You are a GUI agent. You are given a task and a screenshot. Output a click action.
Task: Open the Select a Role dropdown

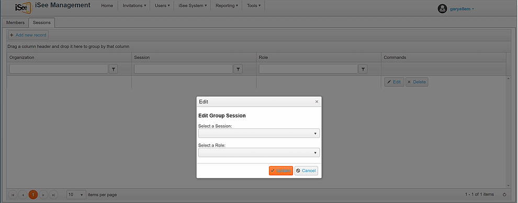coord(259,152)
